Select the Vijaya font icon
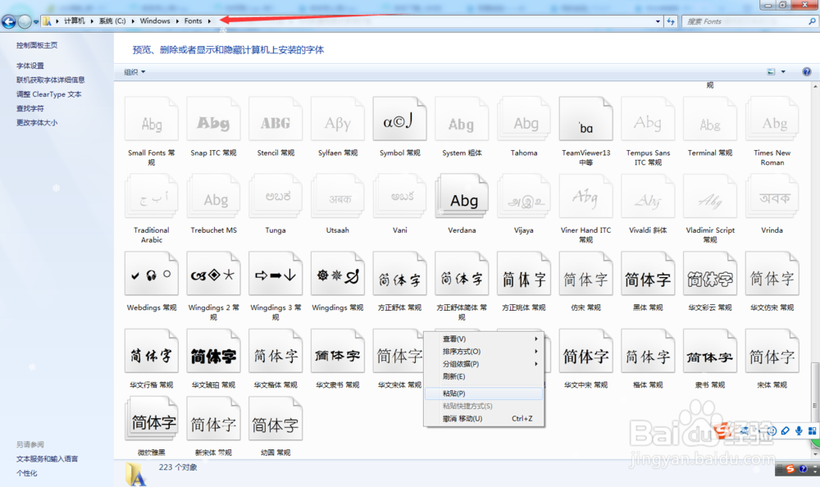 (524, 197)
